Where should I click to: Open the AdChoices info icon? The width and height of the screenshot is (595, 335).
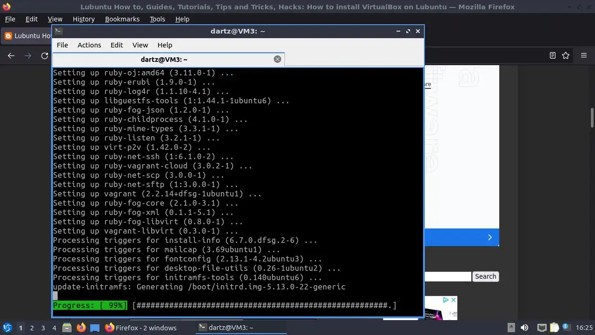(x=445, y=300)
